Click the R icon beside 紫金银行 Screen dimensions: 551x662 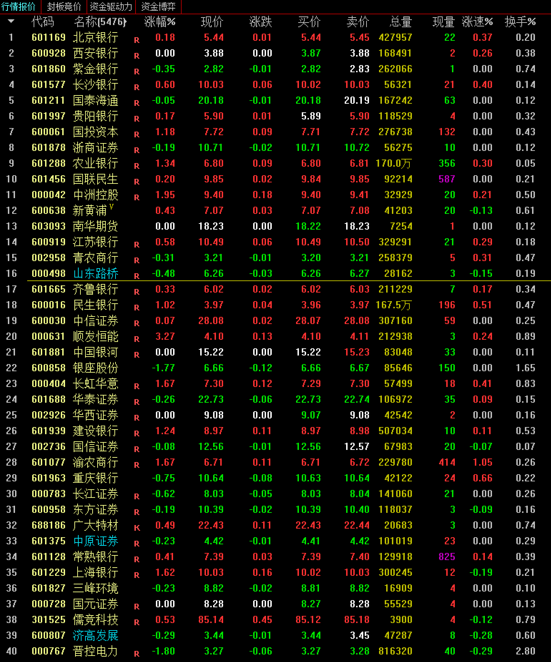pyautogui.click(x=137, y=72)
